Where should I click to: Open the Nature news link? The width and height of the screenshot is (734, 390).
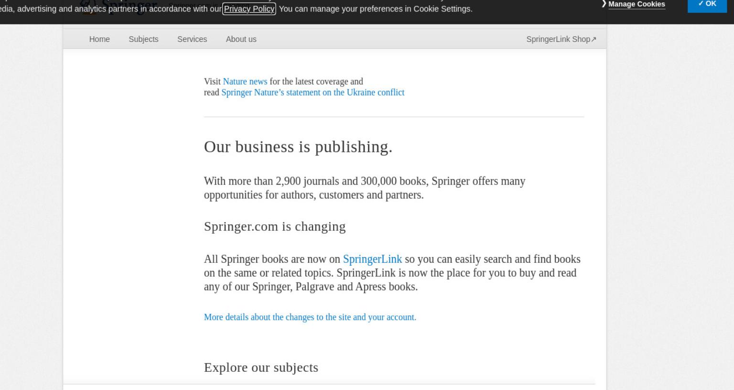[245, 81]
